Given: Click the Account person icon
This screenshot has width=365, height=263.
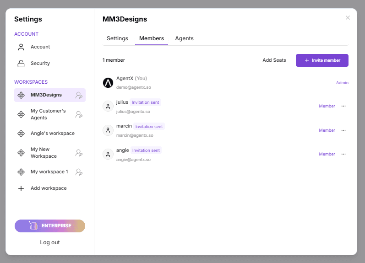Looking at the screenshot, I should pyautogui.click(x=21, y=47).
